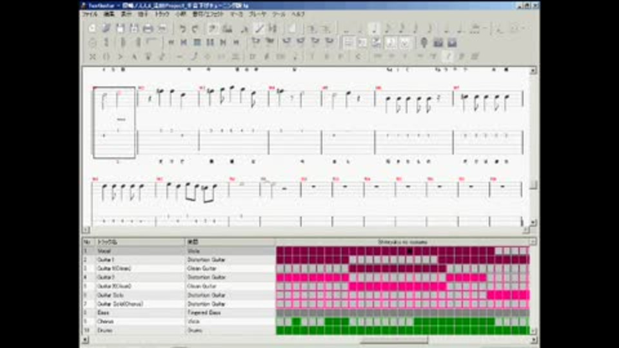The height and width of the screenshot is (348, 619).
Task: Open the トラック (Track) menu
Action: pyautogui.click(x=161, y=14)
